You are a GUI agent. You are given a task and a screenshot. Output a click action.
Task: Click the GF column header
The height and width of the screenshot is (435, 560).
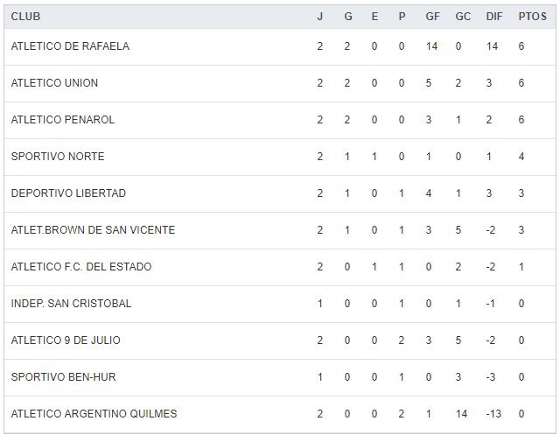432,17
